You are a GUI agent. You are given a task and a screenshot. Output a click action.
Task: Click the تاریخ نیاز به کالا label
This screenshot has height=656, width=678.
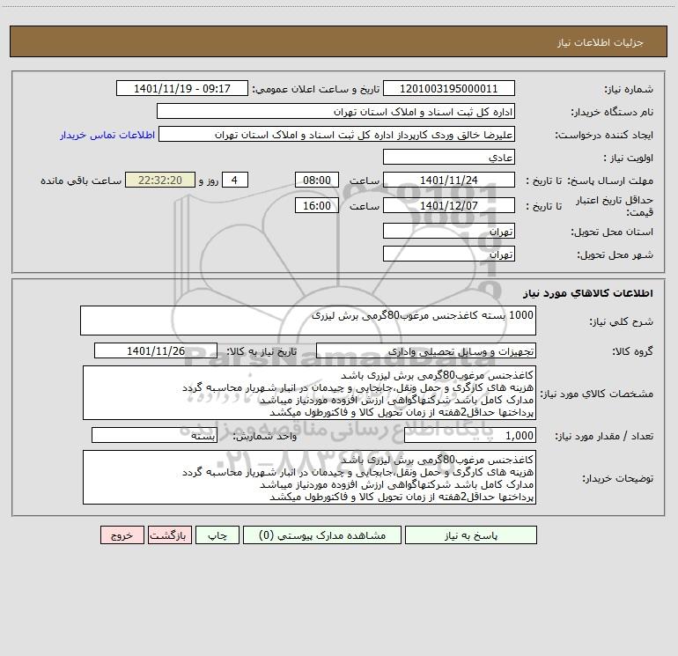tap(262, 351)
